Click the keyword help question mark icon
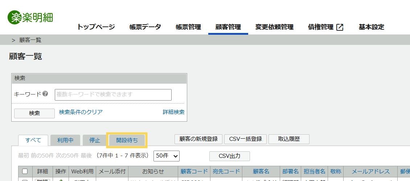Screen dimensions: 410x181 click(x=45, y=94)
